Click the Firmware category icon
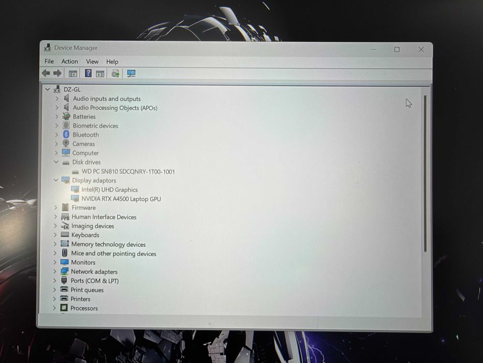Screen dimensions: 483x363 tap(65, 207)
